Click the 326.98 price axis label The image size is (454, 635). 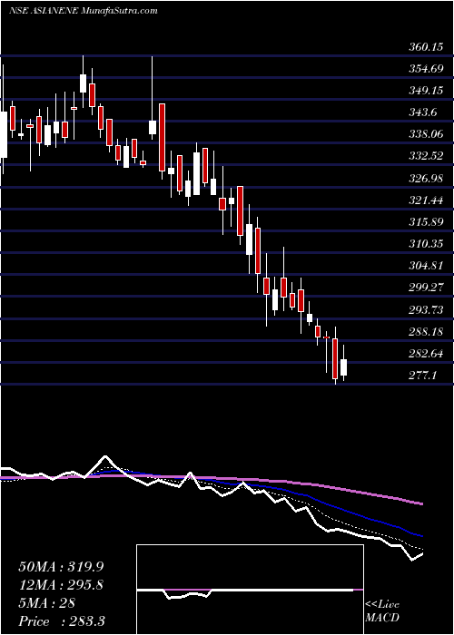tap(425, 178)
